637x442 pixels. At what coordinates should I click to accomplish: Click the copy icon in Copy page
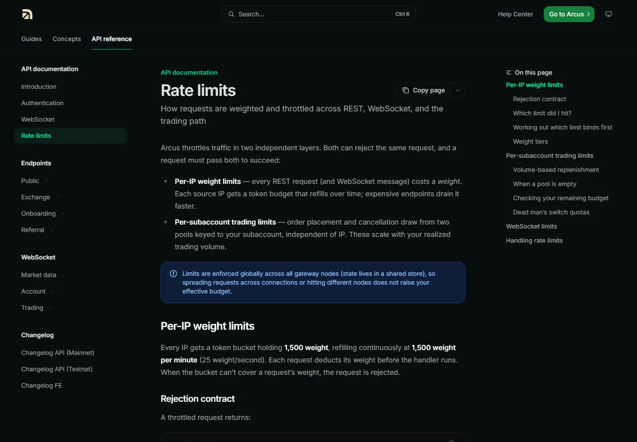(406, 90)
